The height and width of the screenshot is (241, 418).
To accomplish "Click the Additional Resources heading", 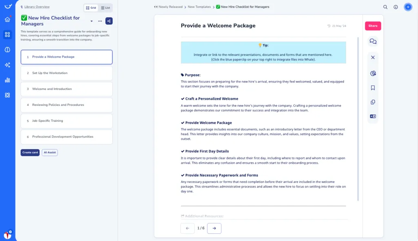I will [x=202, y=216].
